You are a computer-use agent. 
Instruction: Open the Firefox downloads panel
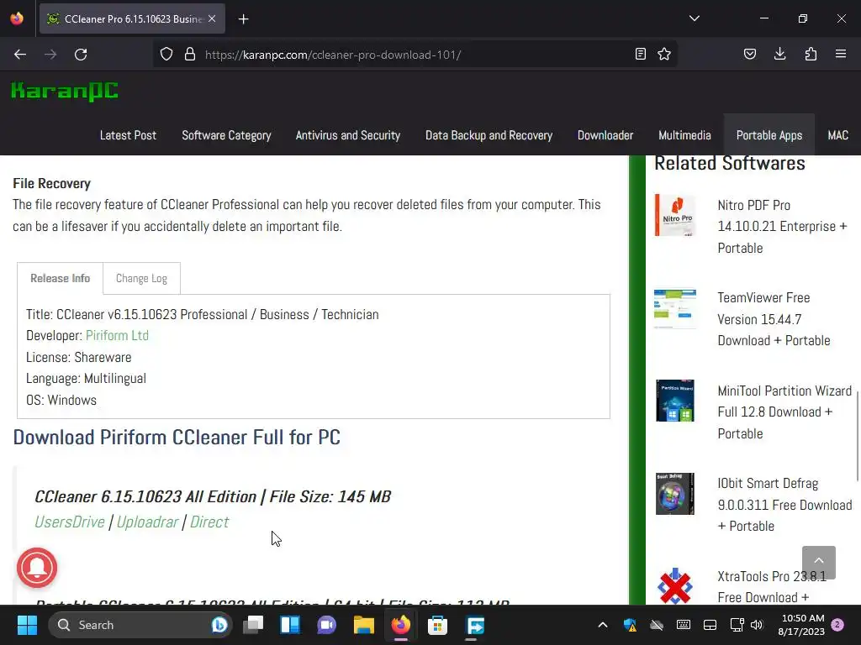[779, 55]
